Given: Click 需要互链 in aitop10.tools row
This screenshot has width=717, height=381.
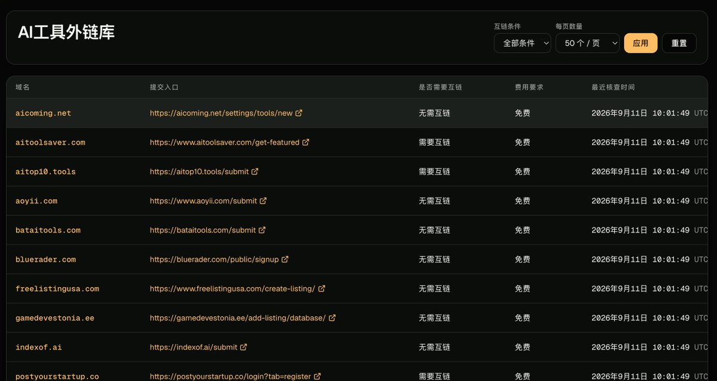Looking at the screenshot, I should (x=434, y=171).
